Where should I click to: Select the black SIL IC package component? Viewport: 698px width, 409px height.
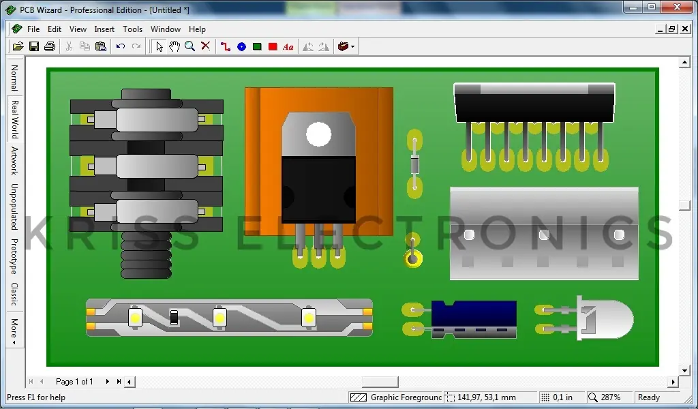click(534, 127)
